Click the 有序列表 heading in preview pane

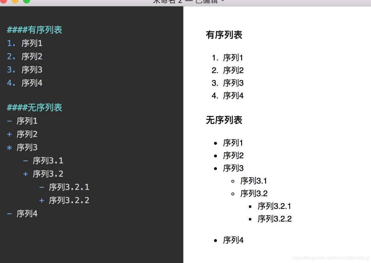225,35
